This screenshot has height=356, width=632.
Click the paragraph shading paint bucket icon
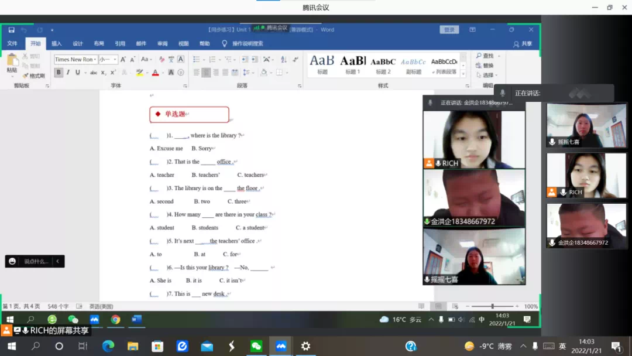[263, 73]
